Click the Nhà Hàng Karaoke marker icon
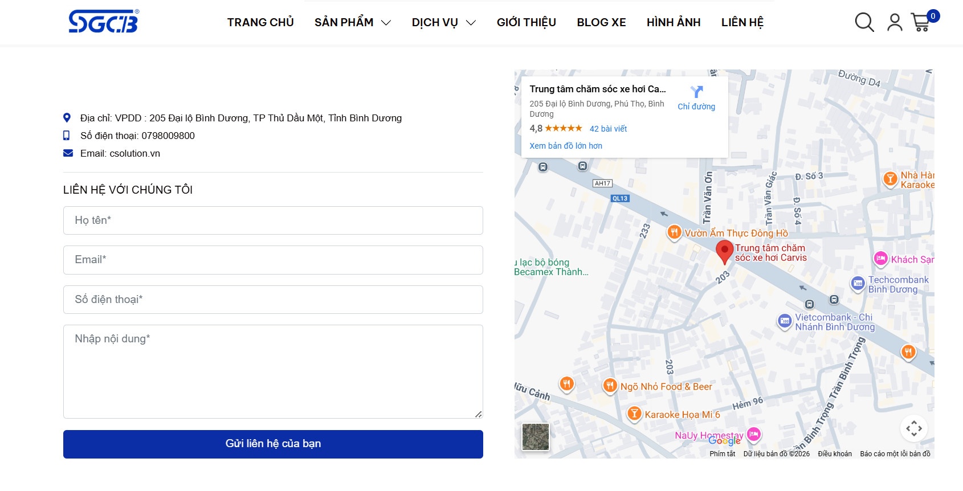 [x=890, y=179]
